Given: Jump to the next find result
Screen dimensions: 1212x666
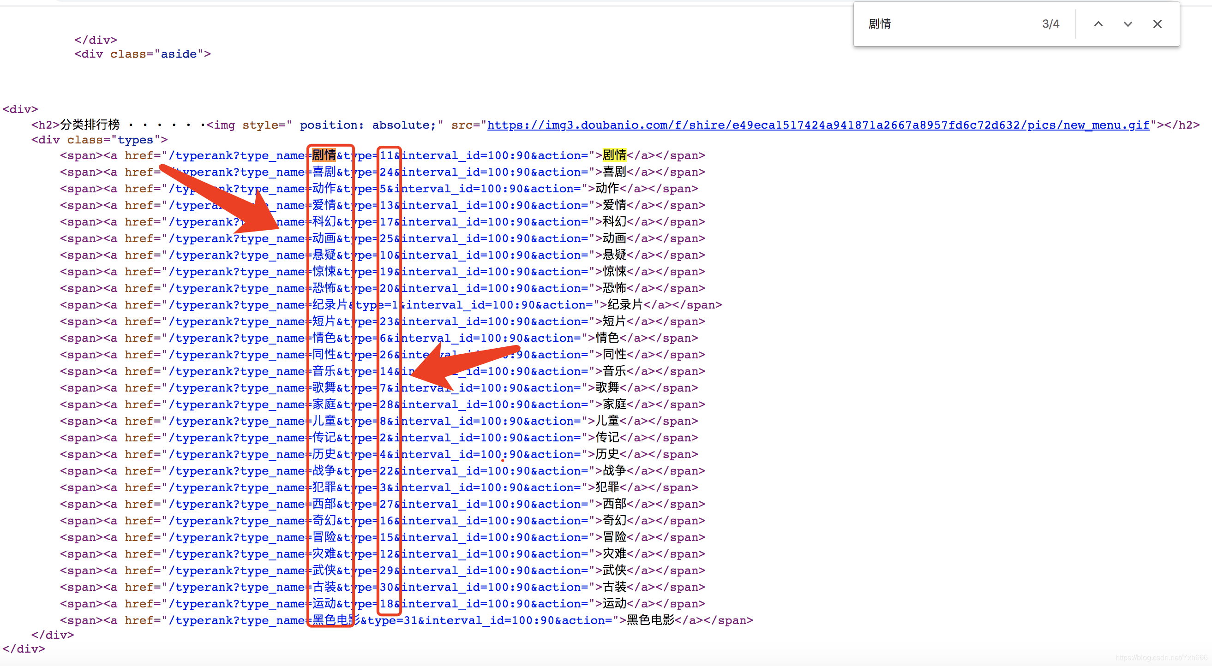Looking at the screenshot, I should click(1128, 24).
